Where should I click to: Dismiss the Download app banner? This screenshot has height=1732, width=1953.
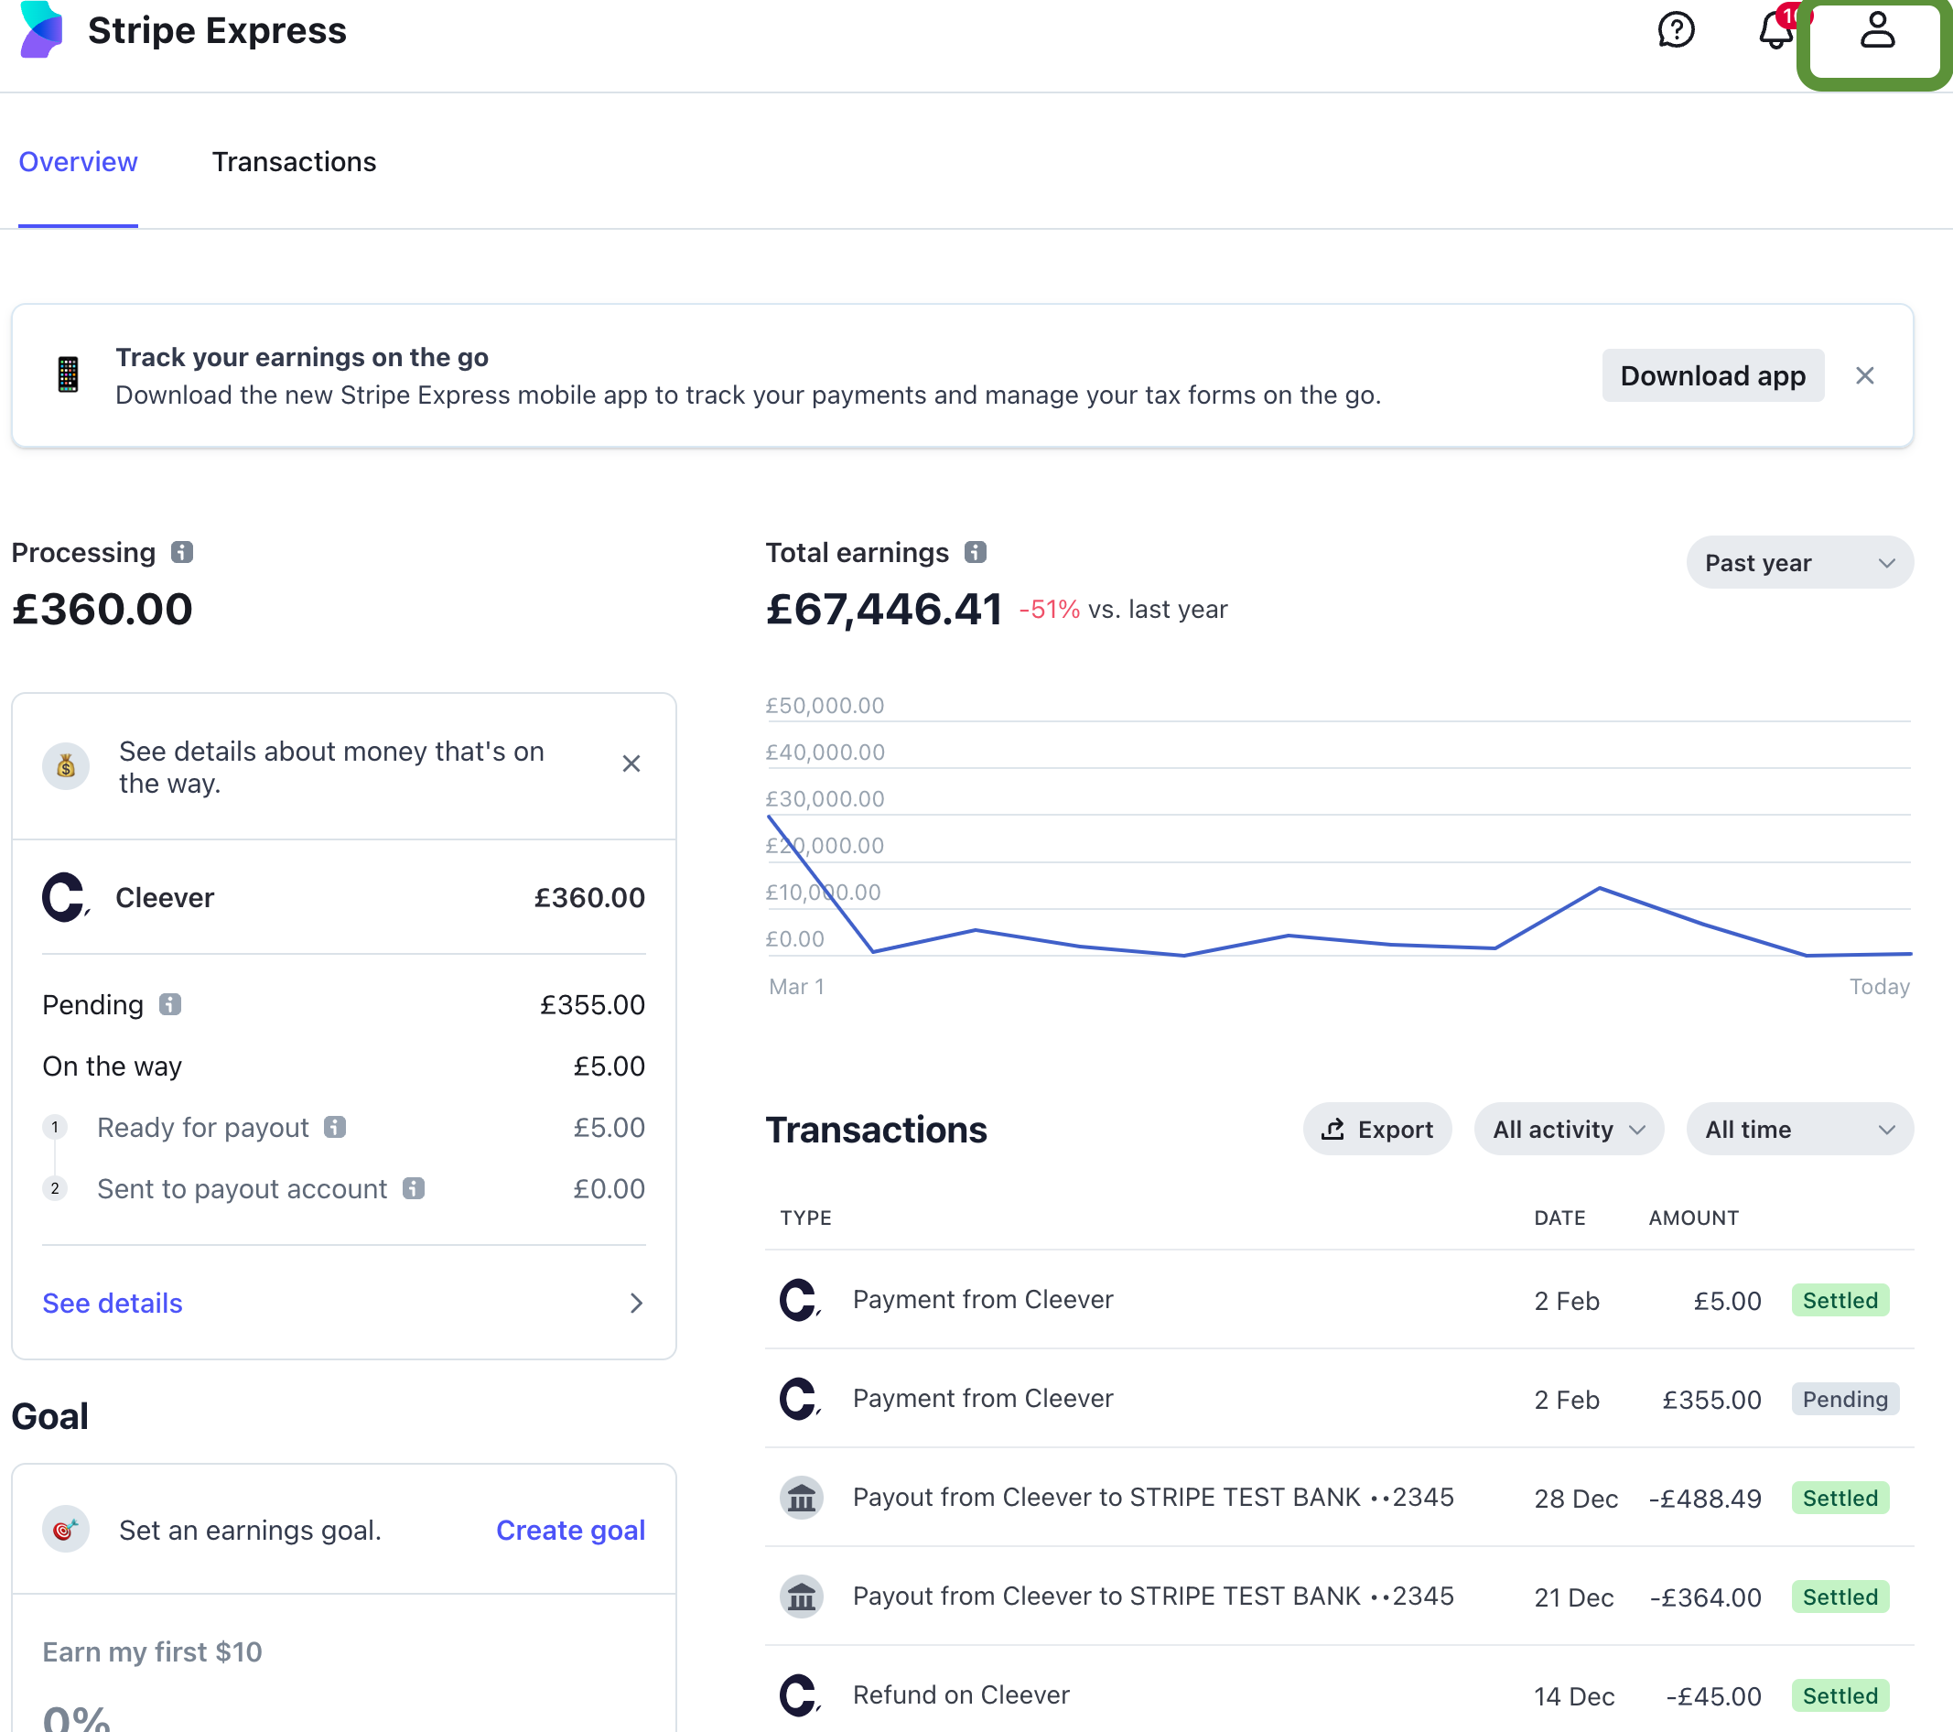pos(1864,375)
